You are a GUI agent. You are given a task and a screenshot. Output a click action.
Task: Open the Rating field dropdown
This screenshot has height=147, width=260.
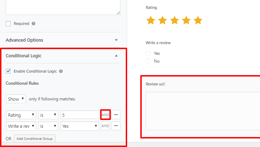[21, 115]
